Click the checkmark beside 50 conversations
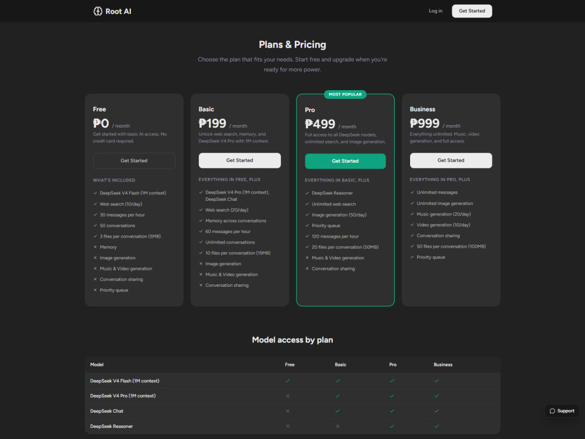This screenshot has height=439, width=585. [x=95, y=225]
